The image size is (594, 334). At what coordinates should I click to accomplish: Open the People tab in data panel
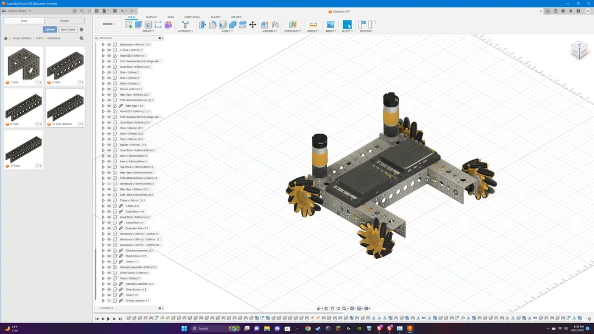64,21
